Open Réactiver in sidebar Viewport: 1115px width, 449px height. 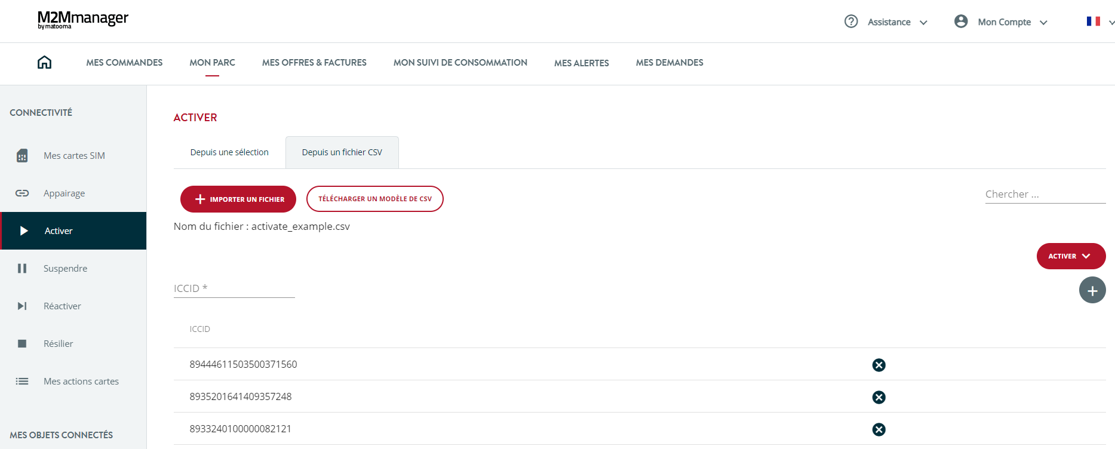click(73, 306)
